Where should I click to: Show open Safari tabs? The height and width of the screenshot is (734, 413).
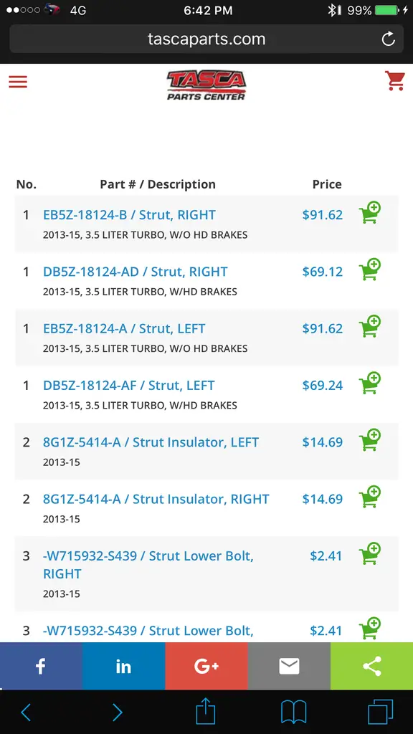pos(380,712)
